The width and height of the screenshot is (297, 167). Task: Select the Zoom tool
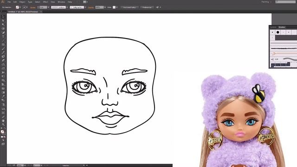3,124
